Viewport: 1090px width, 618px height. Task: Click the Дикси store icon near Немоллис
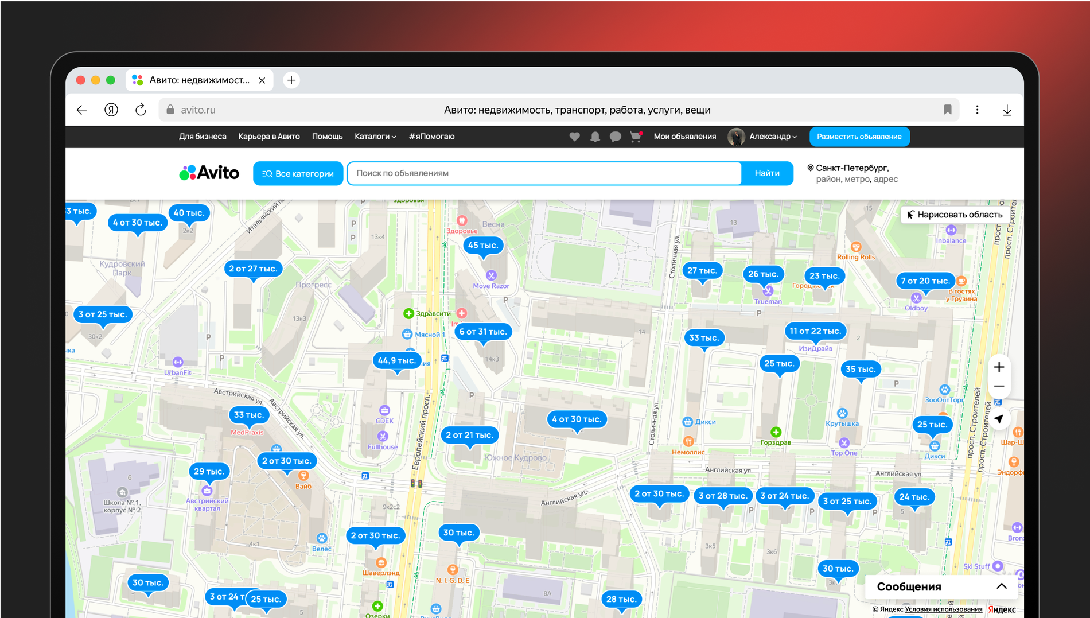click(687, 422)
